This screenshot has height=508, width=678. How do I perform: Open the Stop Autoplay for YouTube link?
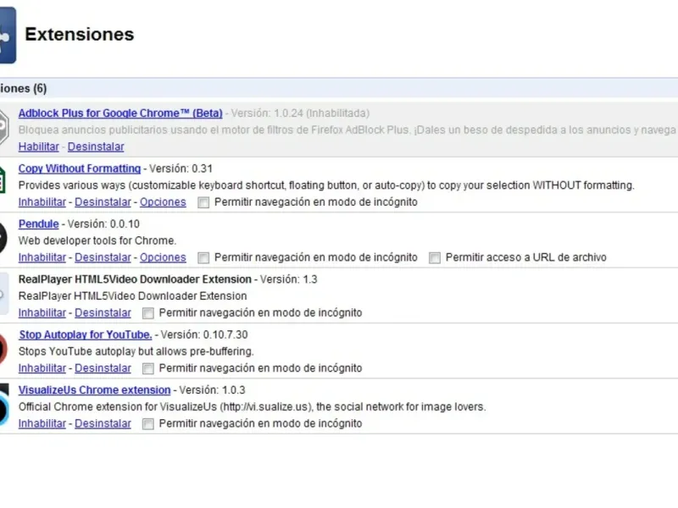(86, 334)
